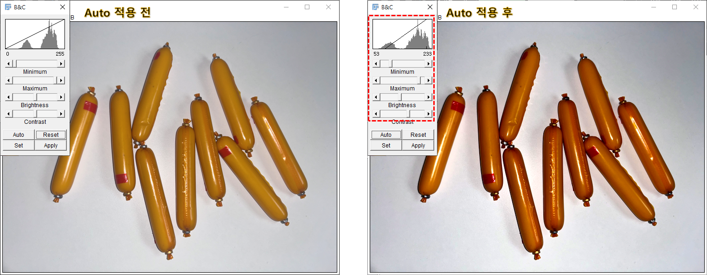Close the 'Auto 적용 전' image window
The width and height of the screenshot is (707, 275).
click(x=328, y=7)
